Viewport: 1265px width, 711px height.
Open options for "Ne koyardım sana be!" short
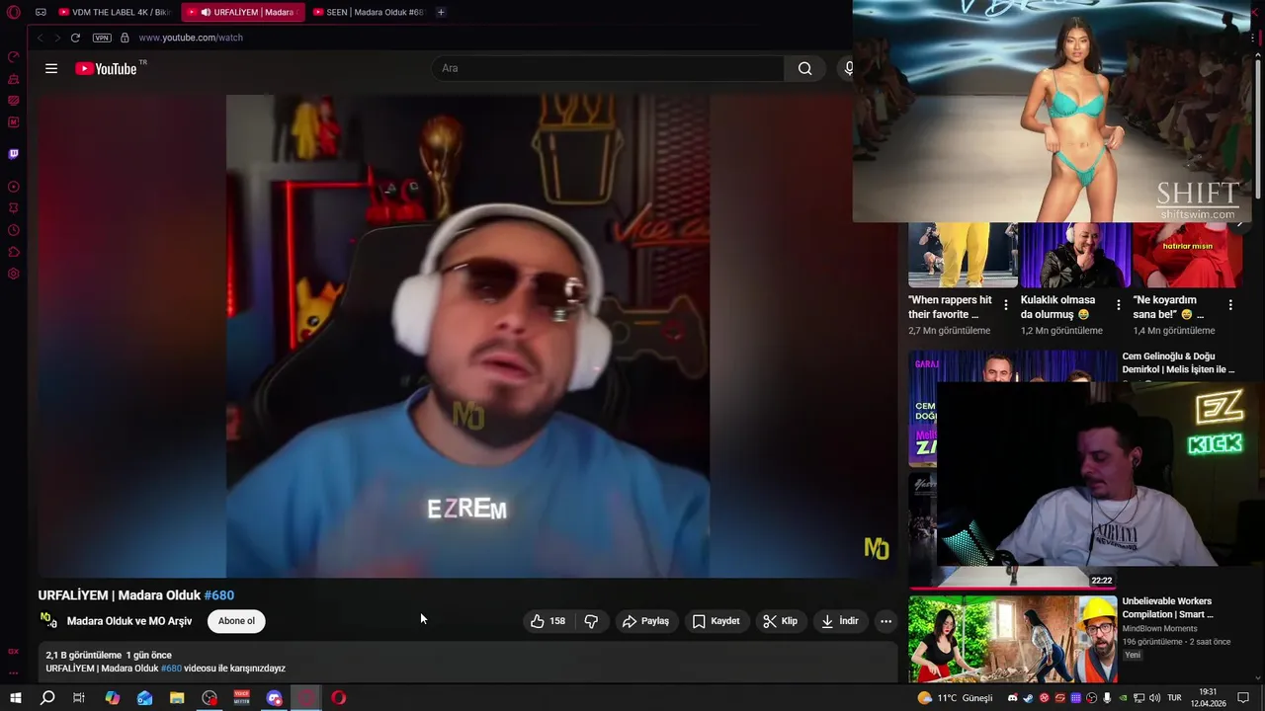coord(1230,305)
